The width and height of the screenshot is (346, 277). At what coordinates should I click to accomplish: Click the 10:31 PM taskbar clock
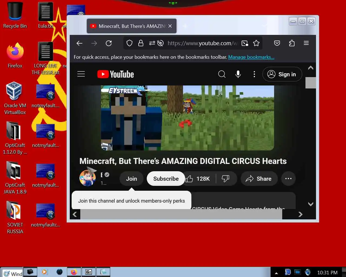(327, 273)
